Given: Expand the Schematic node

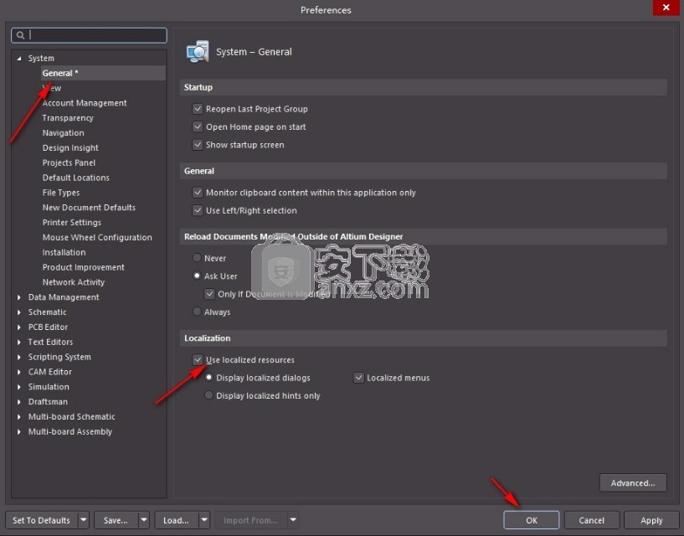Looking at the screenshot, I should 18,312.
